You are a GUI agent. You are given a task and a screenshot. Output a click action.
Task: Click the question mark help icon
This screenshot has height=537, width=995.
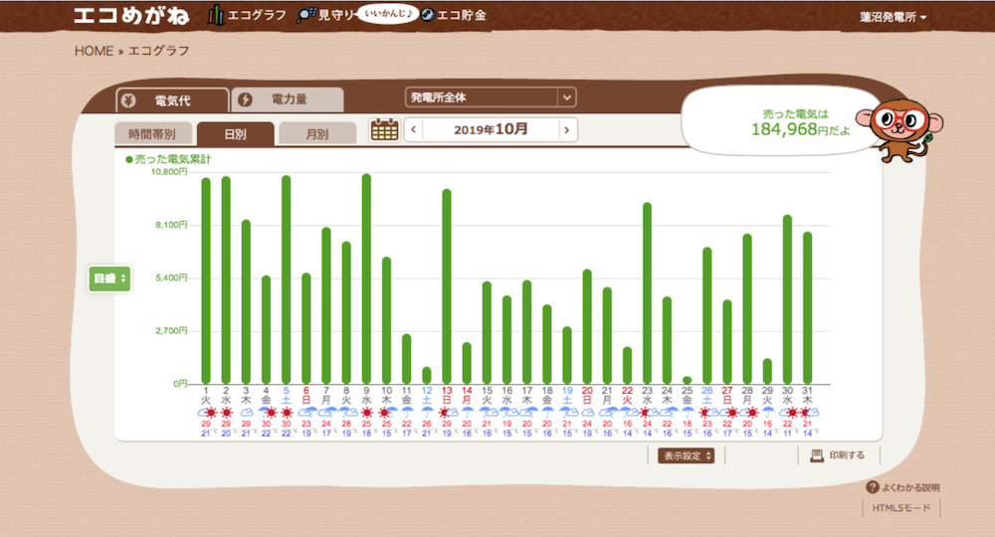point(873,487)
